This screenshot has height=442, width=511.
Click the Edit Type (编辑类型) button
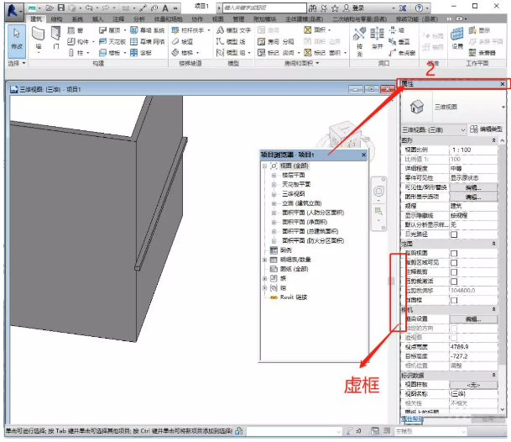(486, 129)
